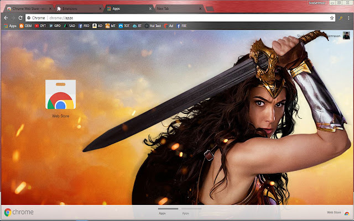Open the BT cloud bookmark

click(137, 26)
